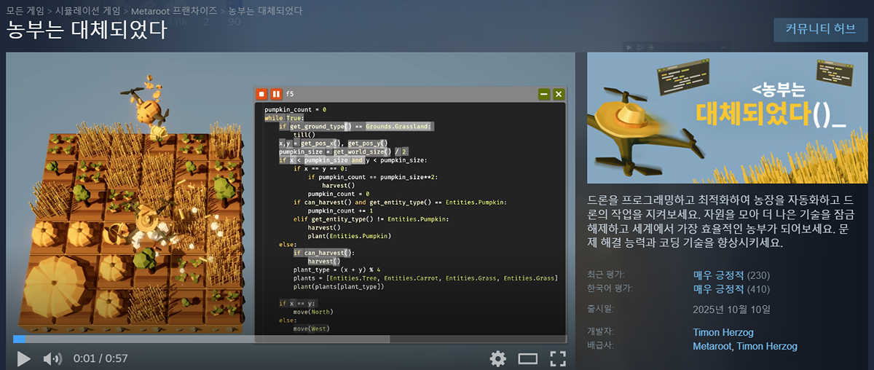Open video settings gear icon
The height and width of the screenshot is (370, 874).
click(x=497, y=358)
